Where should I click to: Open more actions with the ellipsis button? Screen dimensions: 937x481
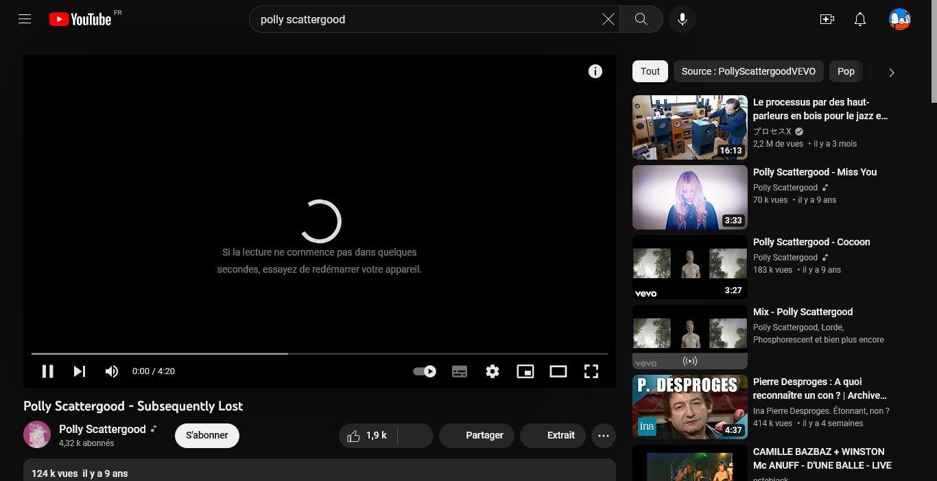click(604, 435)
